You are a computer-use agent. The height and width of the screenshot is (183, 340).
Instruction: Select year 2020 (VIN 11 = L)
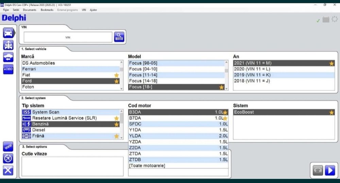(284, 69)
